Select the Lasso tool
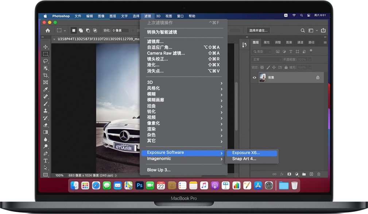The height and width of the screenshot is (214, 368). (x=45, y=61)
